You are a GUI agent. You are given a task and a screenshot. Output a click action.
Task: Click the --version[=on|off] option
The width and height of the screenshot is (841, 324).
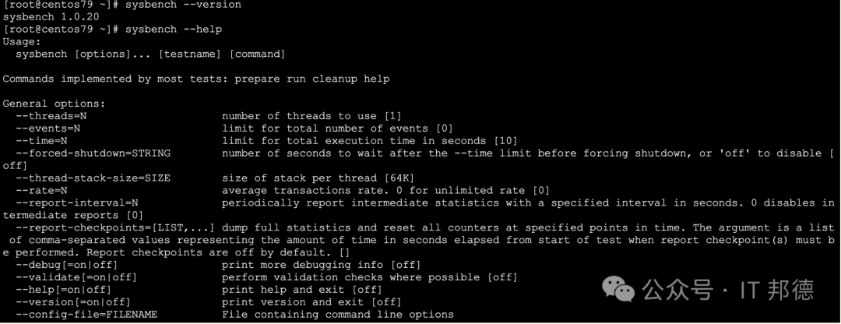pos(73,301)
